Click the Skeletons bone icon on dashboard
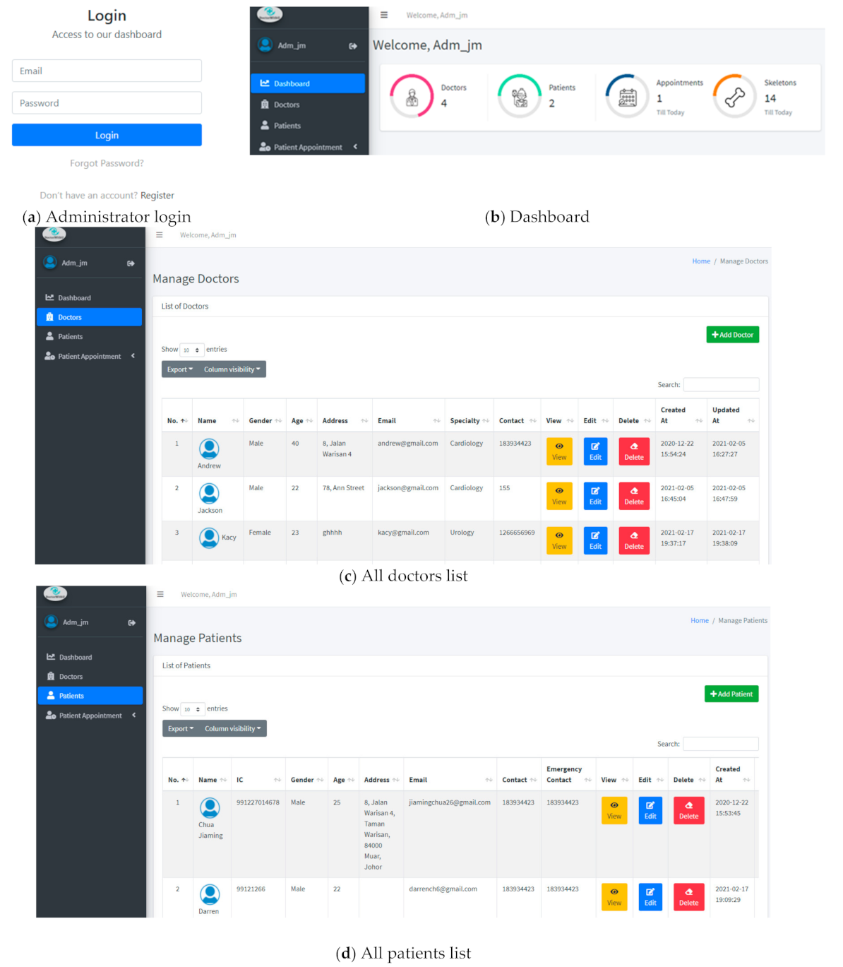Viewport: 843px width, 967px height. (x=734, y=96)
